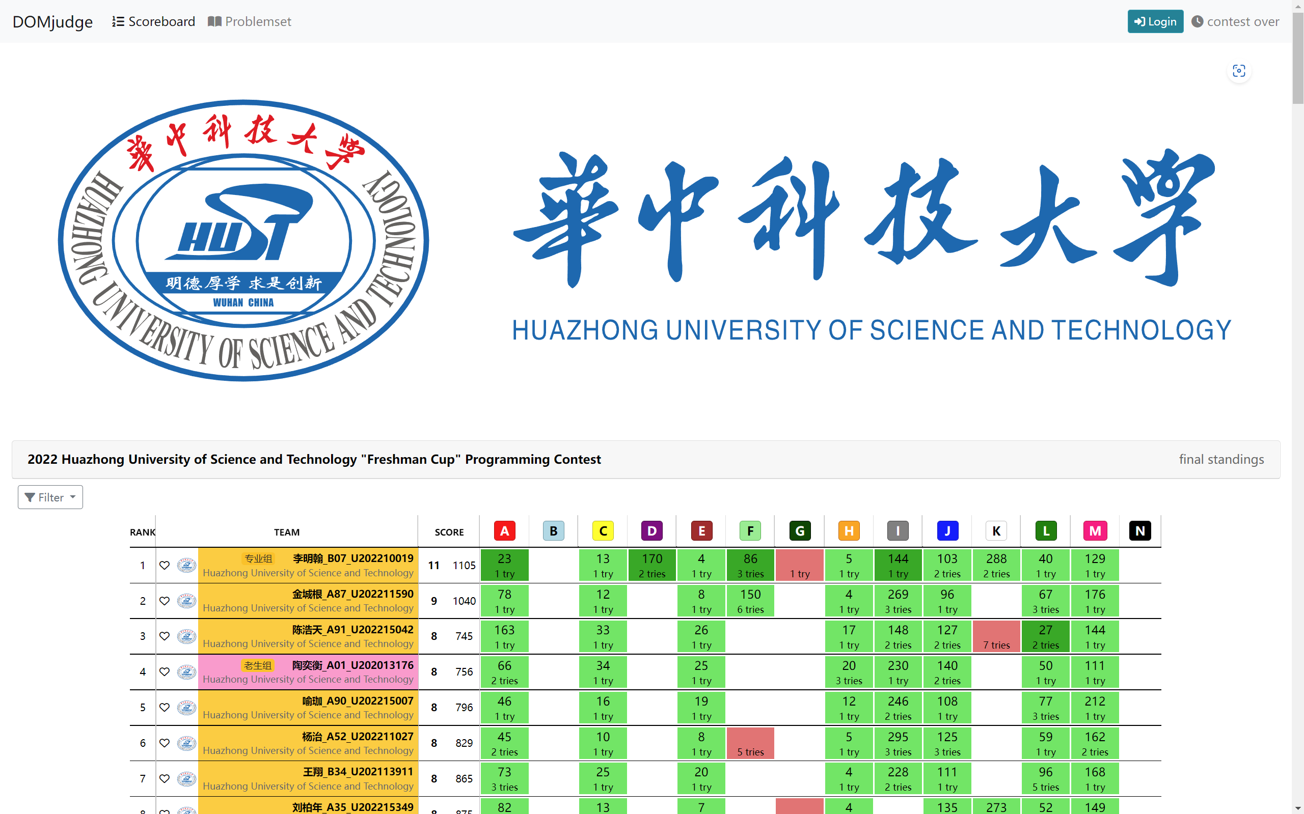Open the Problemset nav item
This screenshot has height=814, width=1304.
tap(250, 21)
